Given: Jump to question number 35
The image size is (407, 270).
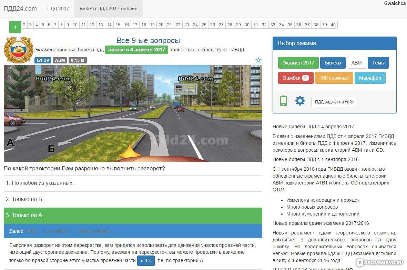Looking at the screenshot, I should point(290,25).
